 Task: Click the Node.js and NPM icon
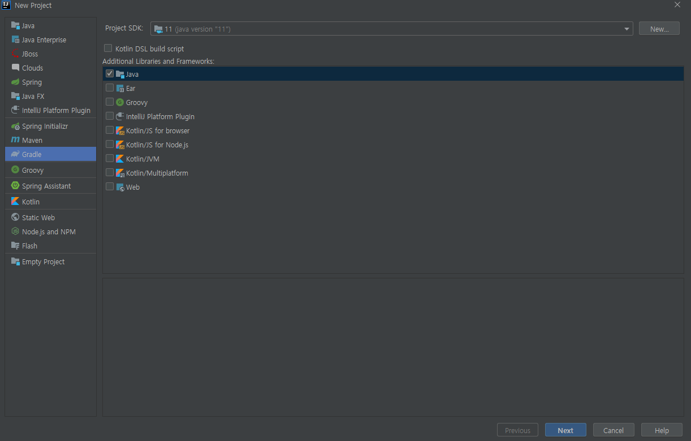pos(15,232)
